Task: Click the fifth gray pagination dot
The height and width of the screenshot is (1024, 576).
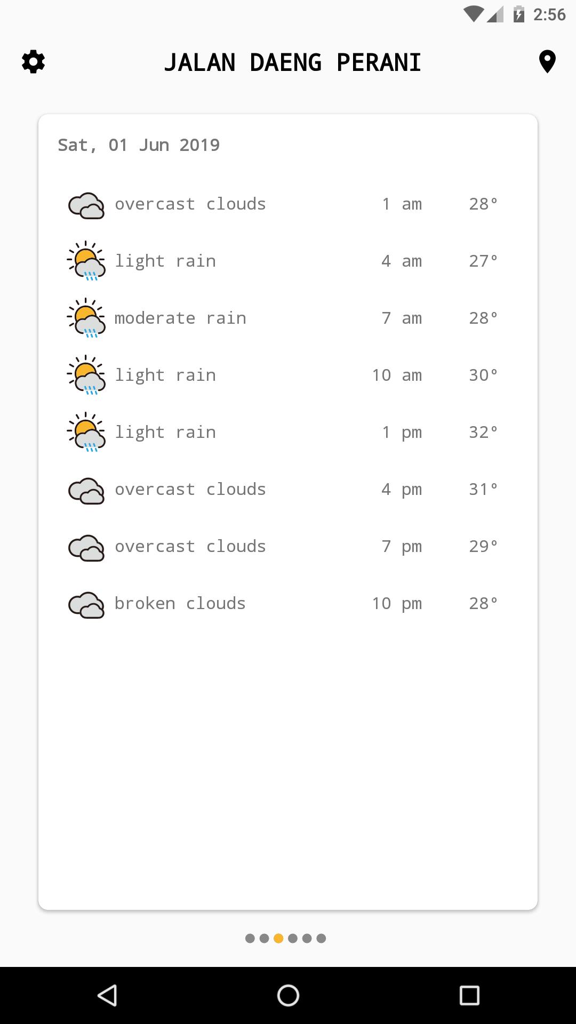Action: point(307,939)
